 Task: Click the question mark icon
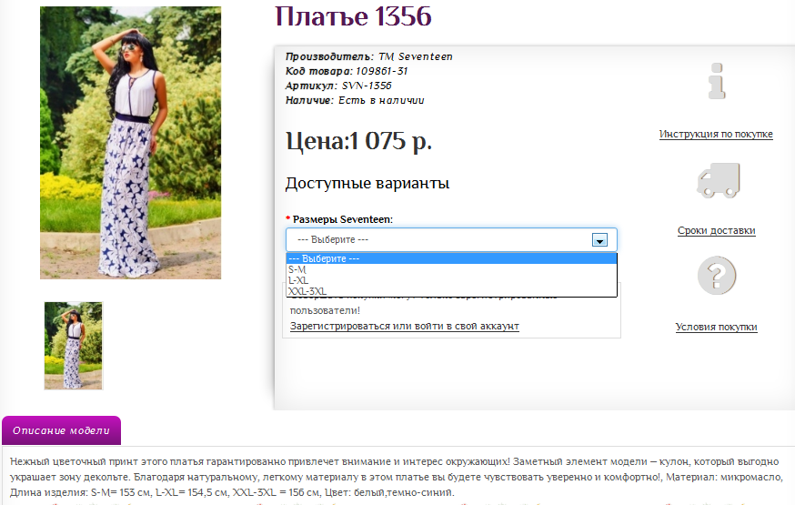[717, 276]
